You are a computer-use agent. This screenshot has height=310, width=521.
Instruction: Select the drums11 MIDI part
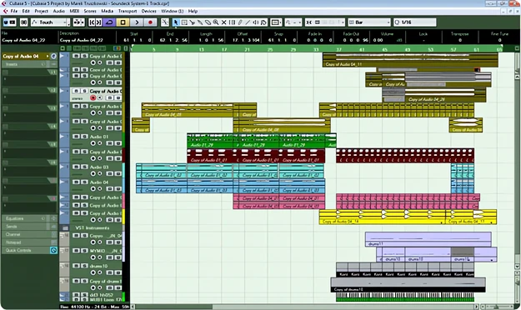tap(428, 239)
